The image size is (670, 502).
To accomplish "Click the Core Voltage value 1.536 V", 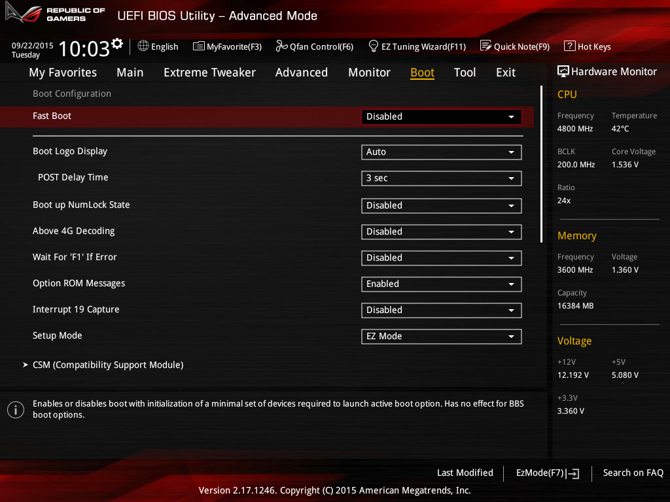I will (x=625, y=165).
